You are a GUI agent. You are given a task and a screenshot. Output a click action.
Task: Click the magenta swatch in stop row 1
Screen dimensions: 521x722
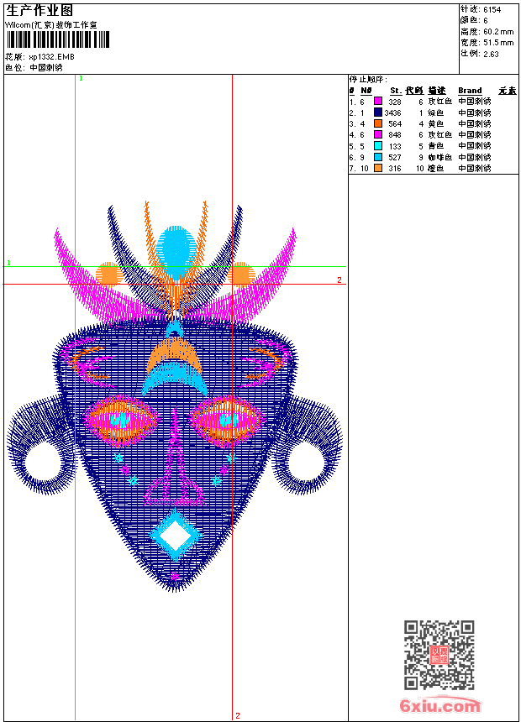click(378, 101)
